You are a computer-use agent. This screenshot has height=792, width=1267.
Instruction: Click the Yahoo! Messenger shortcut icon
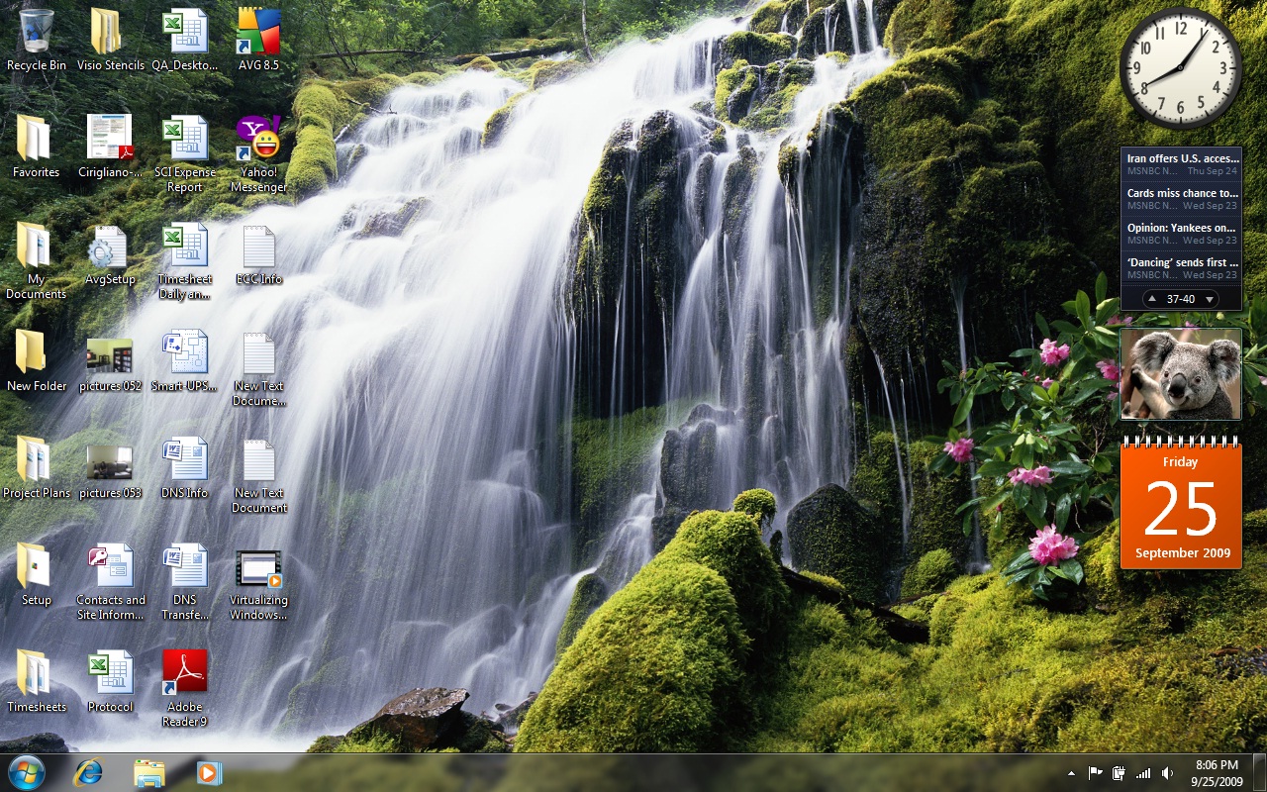coord(258,141)
